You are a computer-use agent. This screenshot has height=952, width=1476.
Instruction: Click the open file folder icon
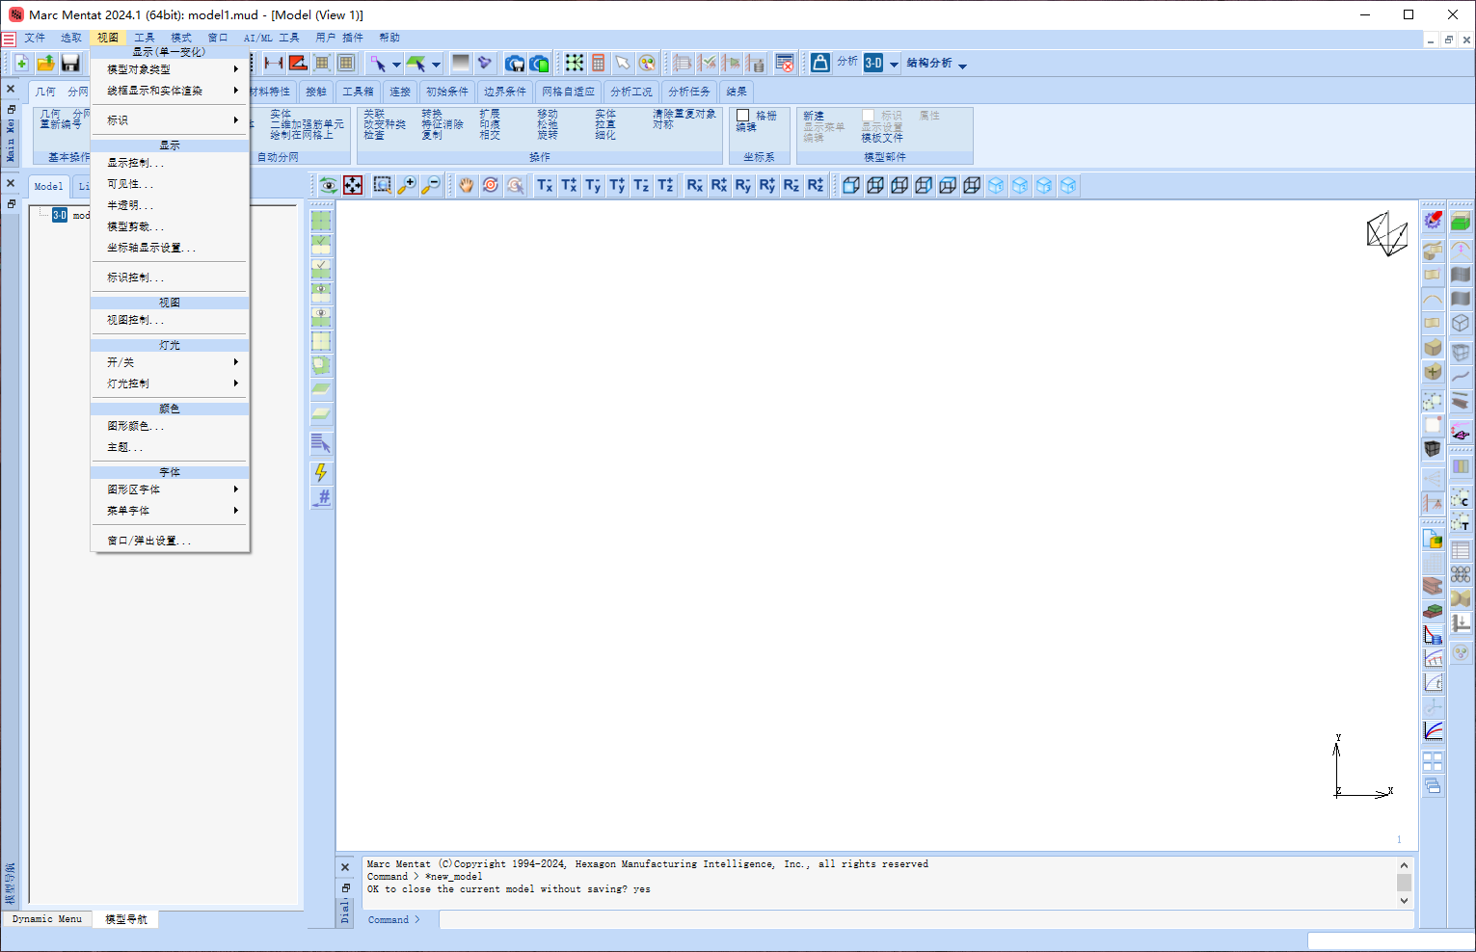[45, 64]
